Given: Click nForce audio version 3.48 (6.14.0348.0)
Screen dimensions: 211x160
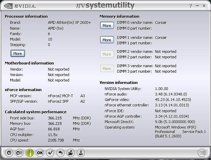Looking at the screenshot, I should coord(171,94).
